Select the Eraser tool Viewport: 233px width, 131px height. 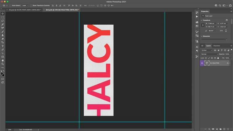pyautogui.click(x=3, y=39)
